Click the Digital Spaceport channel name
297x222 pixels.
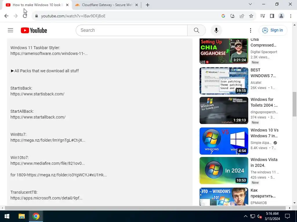[264, 52]
